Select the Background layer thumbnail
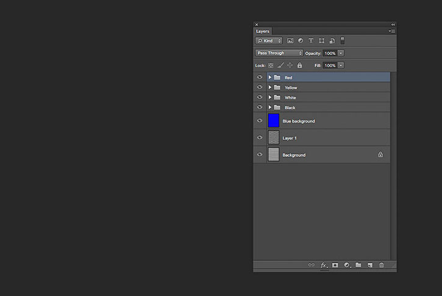The height and width of the screenshot is (296, 442). 274,154
